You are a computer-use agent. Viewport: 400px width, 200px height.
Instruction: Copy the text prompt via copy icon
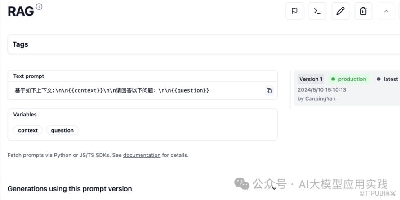[269, 90]
